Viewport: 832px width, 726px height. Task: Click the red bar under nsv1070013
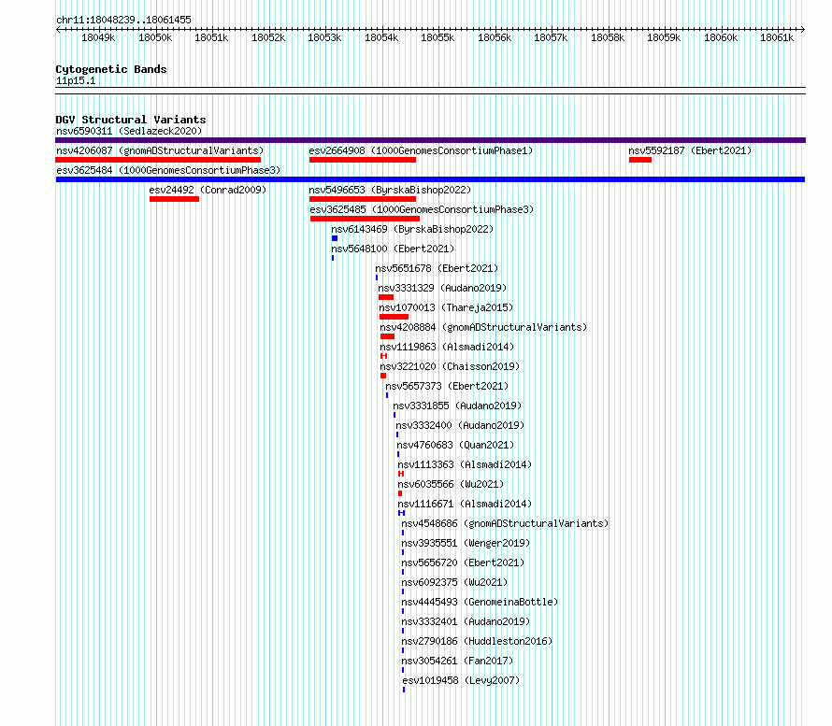(x=394, y=317)
